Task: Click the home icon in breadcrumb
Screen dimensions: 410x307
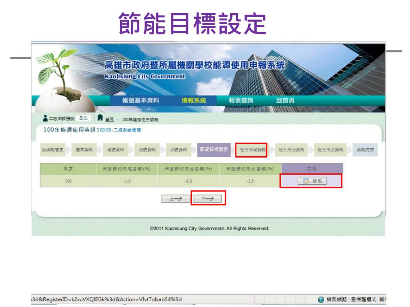Action: point(100,118)
